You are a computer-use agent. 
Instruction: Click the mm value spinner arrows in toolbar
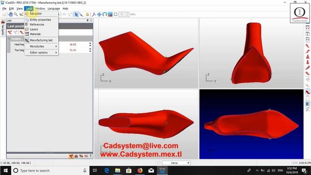(x=127, y=14)
